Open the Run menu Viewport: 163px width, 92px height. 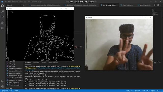29,2
